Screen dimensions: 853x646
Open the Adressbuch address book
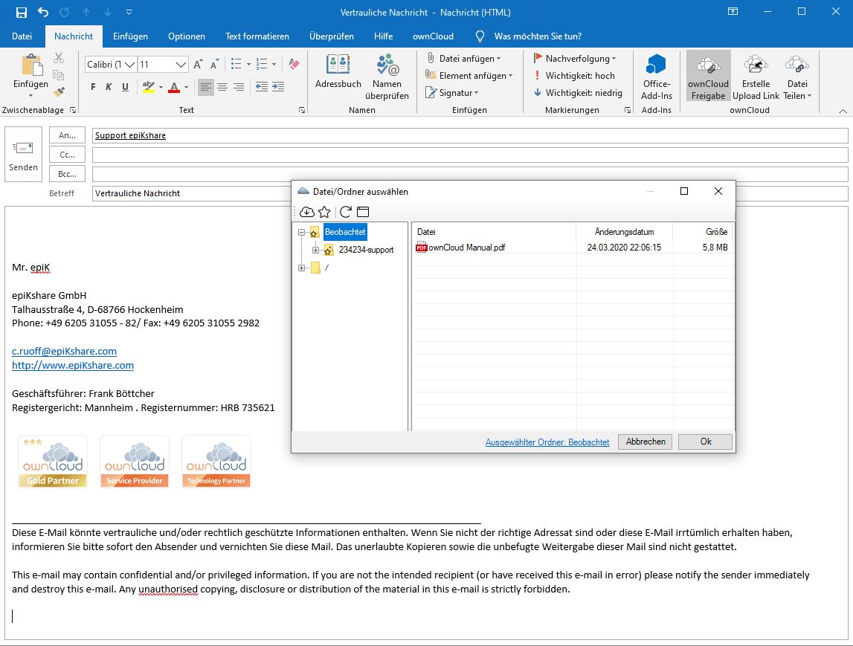338,71
